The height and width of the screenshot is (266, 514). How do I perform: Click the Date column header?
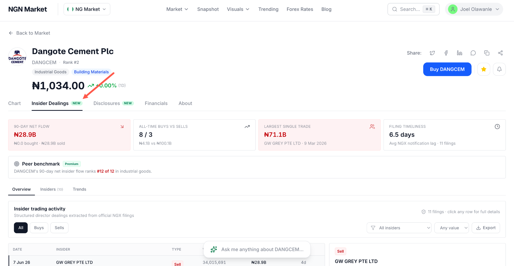pos(18,249)
